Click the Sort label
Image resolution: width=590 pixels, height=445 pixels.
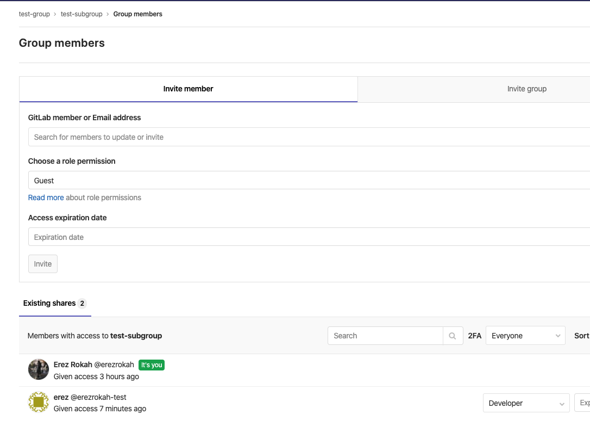point(582,336)
